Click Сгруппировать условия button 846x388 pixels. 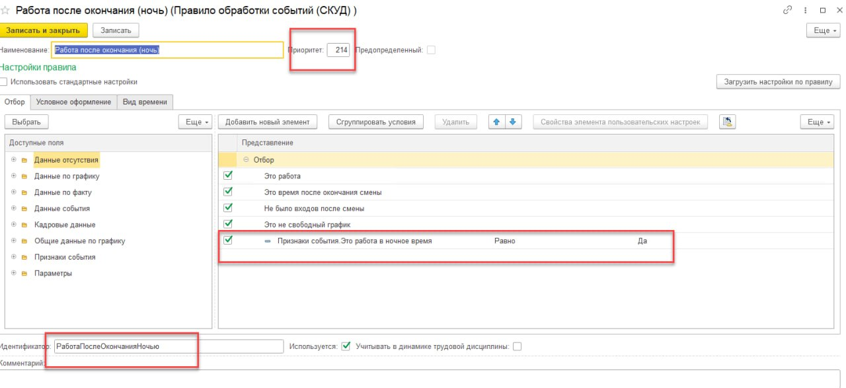tap(375, 122)
